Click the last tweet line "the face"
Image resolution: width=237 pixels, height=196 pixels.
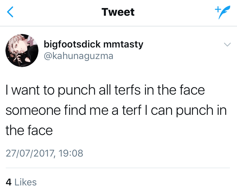coord(29,130)
